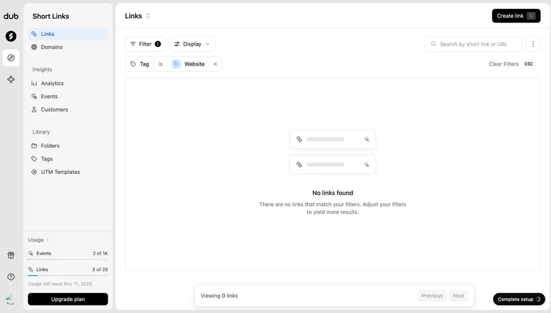Click 'Viewing 0 links' text
Screen dimensions: 551x313
219,296
